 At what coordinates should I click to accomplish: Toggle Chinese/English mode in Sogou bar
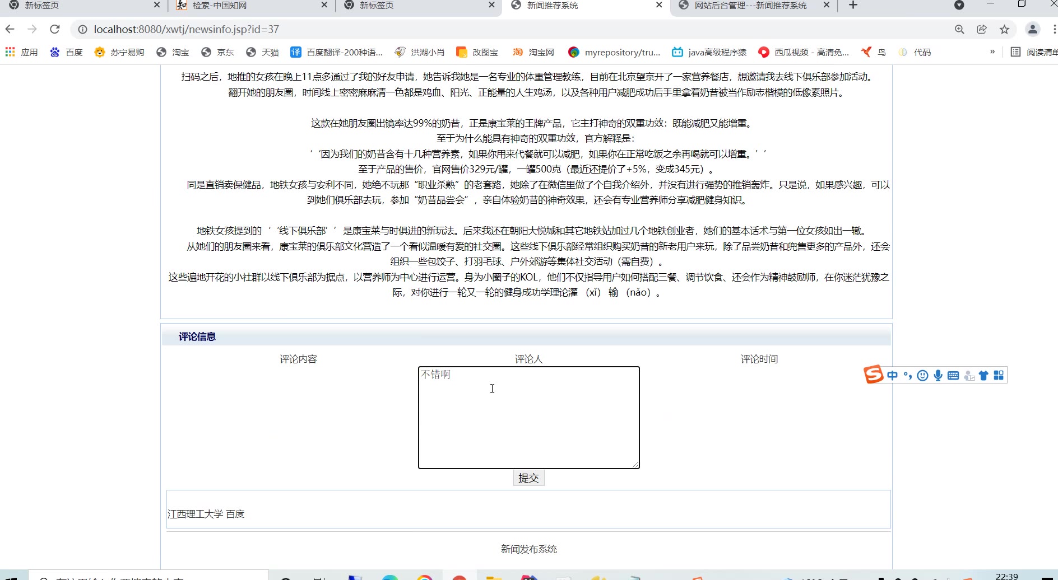[892, 376]
